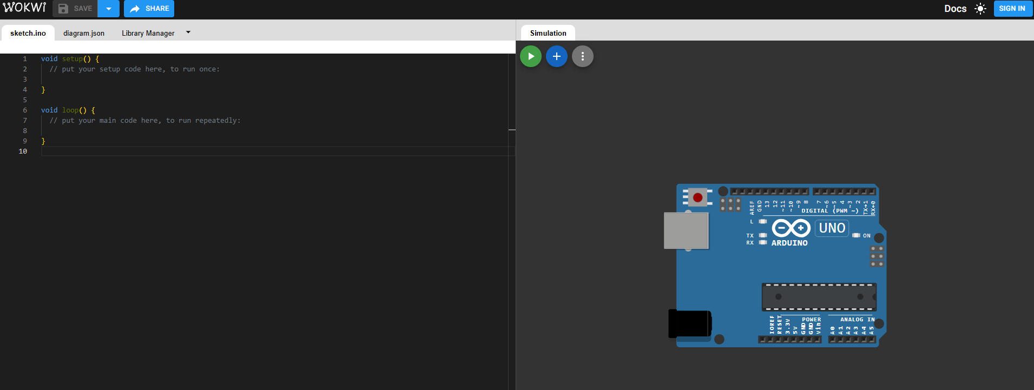Switch to the diagram.json tab
The width and height of the screenshot is (1034, 390).
[84, 33]
